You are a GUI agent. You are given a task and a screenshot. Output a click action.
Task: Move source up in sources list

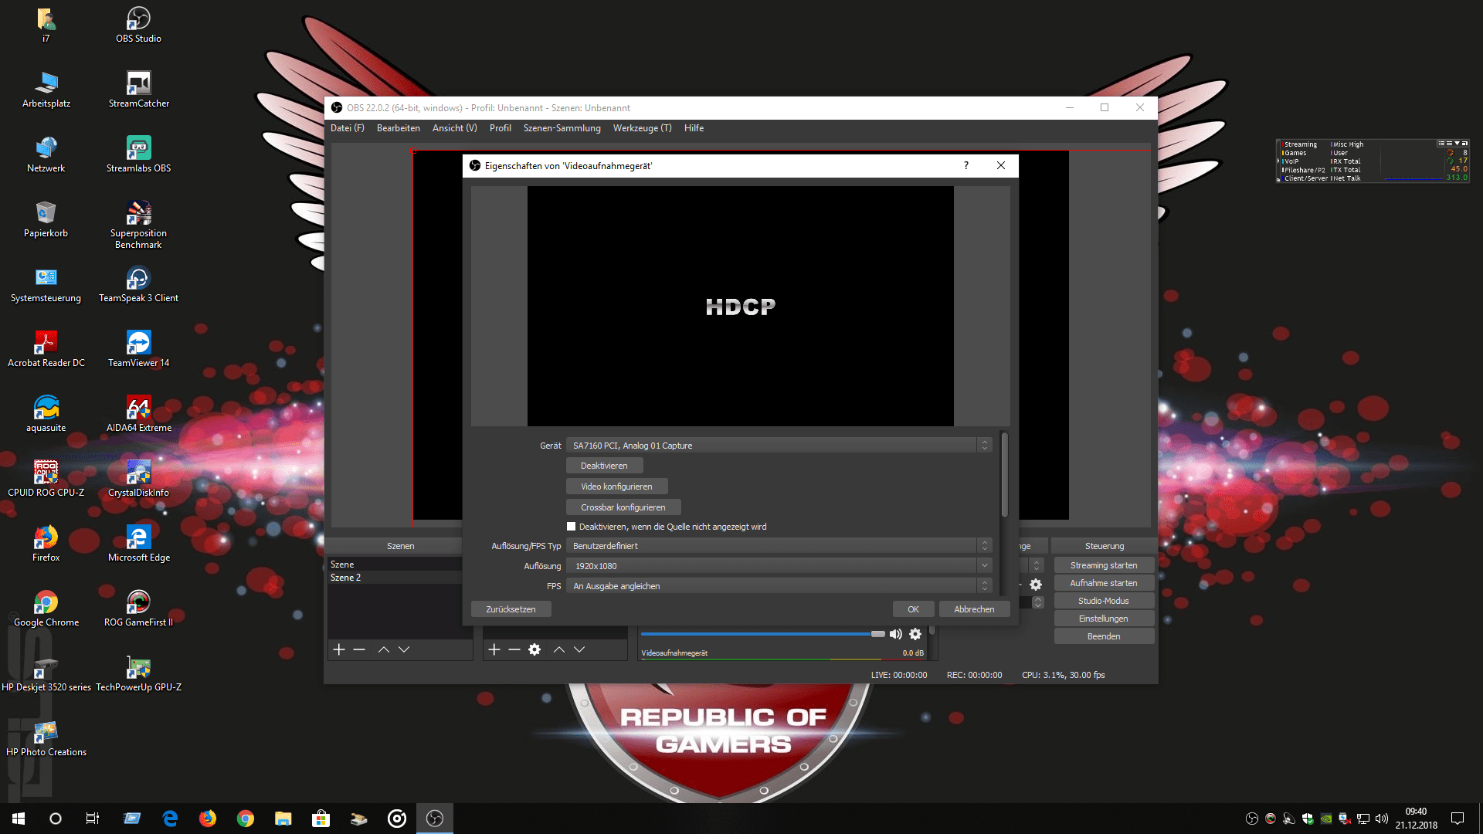[x=559, y=649]
